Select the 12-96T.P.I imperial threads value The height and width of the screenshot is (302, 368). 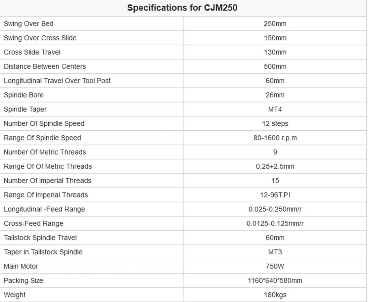click(275, 195)
